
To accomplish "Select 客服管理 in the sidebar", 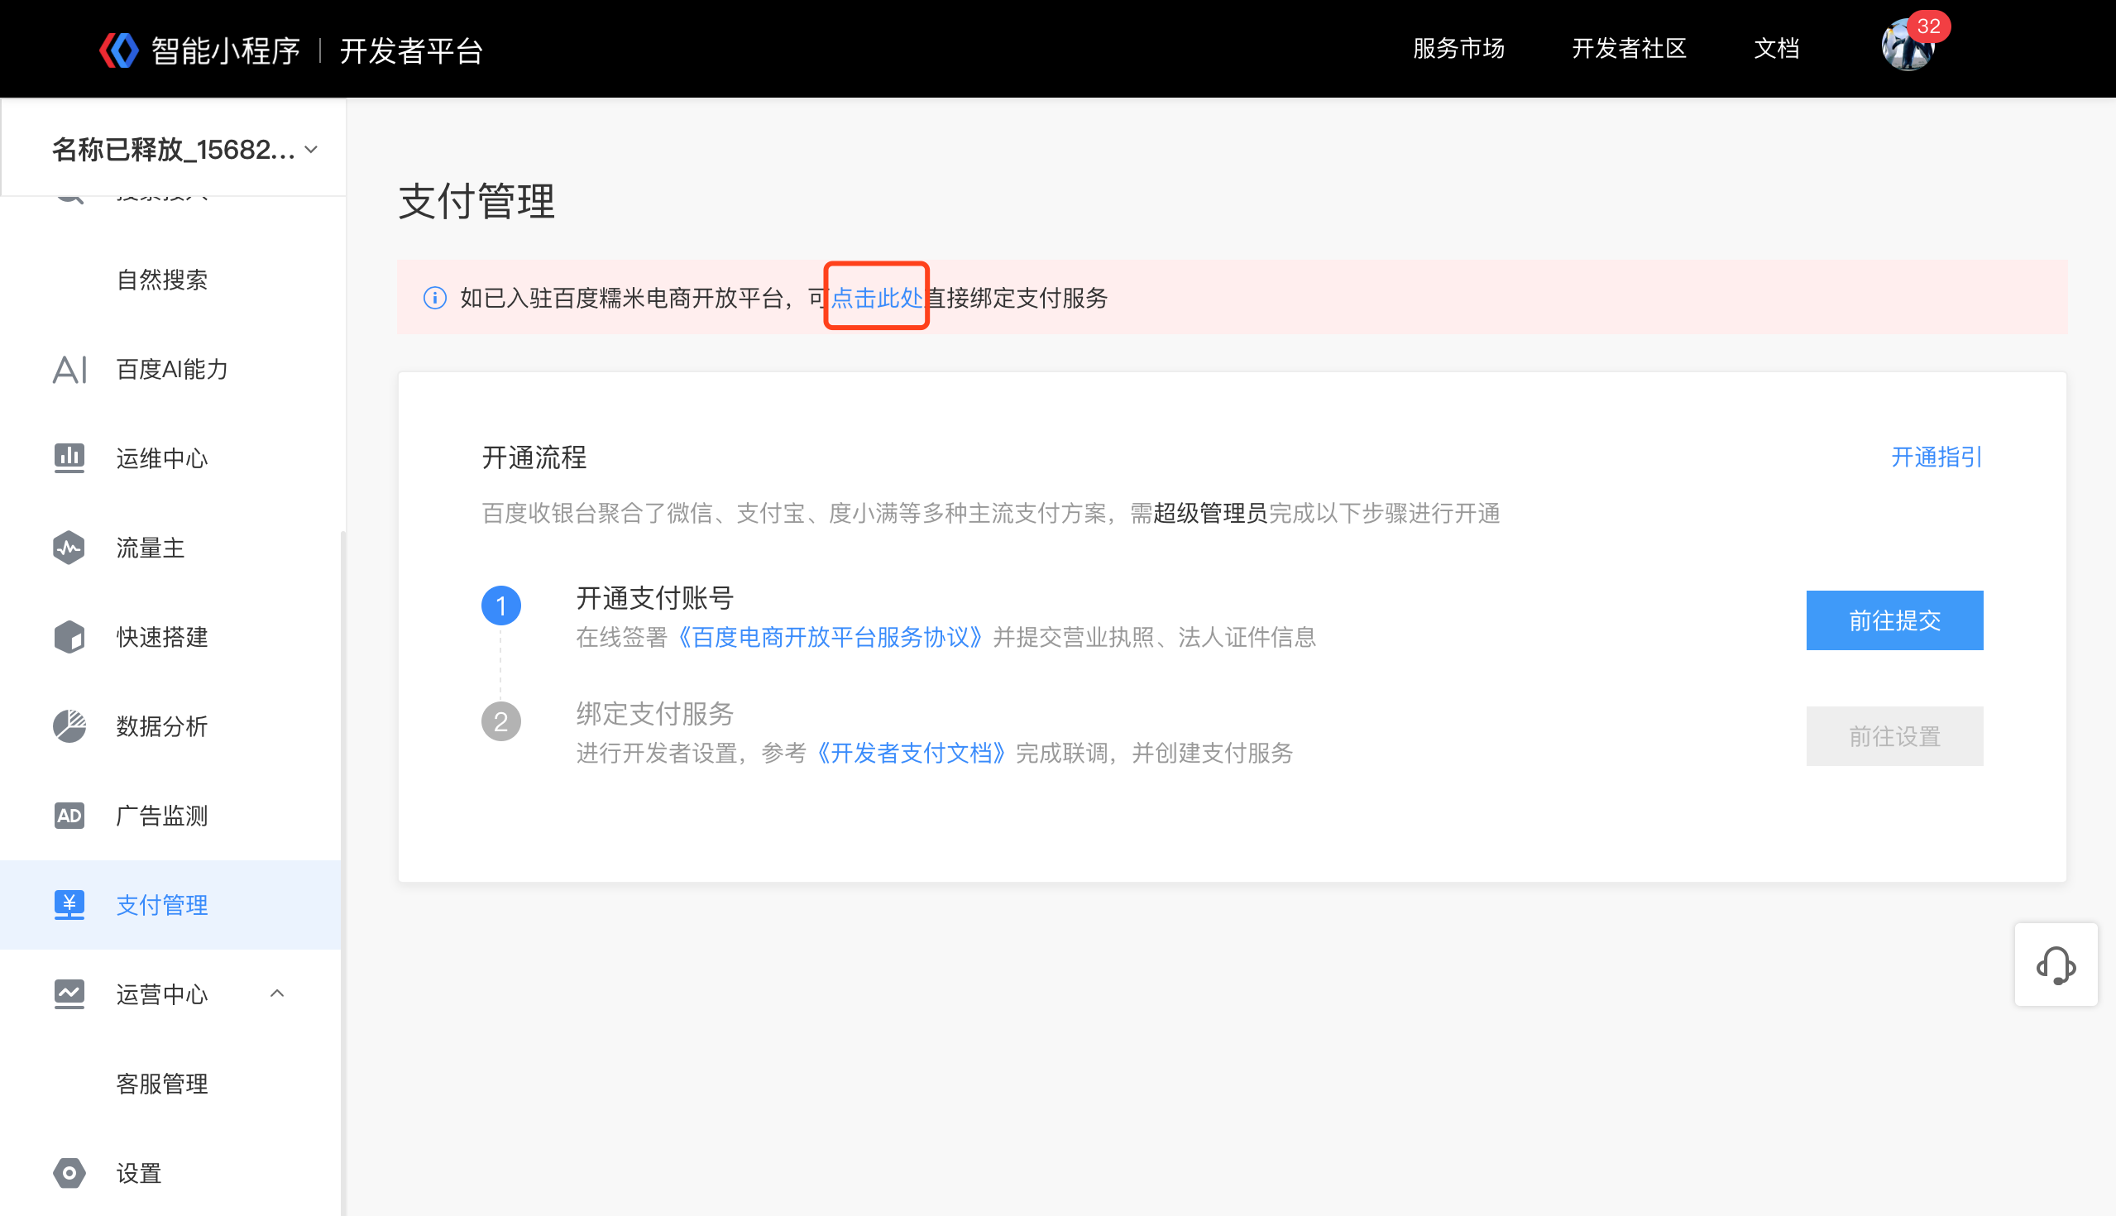I will pos(162,1083).
